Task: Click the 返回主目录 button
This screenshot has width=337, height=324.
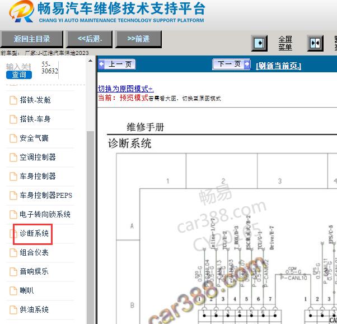Action: pyautogui.click(x=31, y=39)
